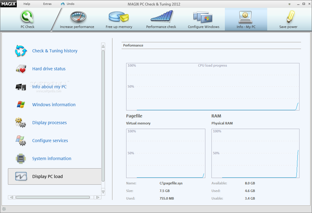Open System information link
312x213 pixels.
pos(51,159)
